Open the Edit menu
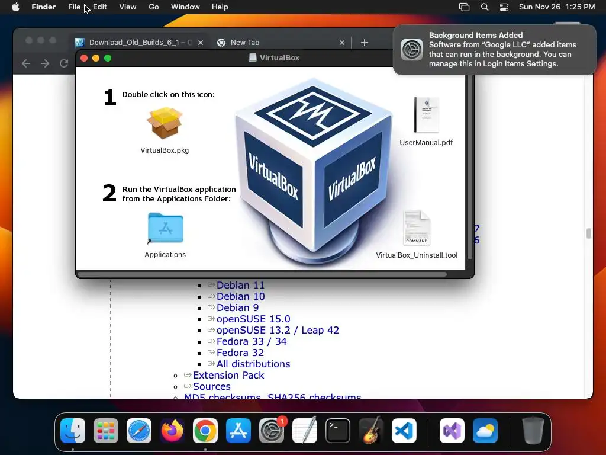The width and height of the screenshot is (606, 455). click(x=99, y=7)
